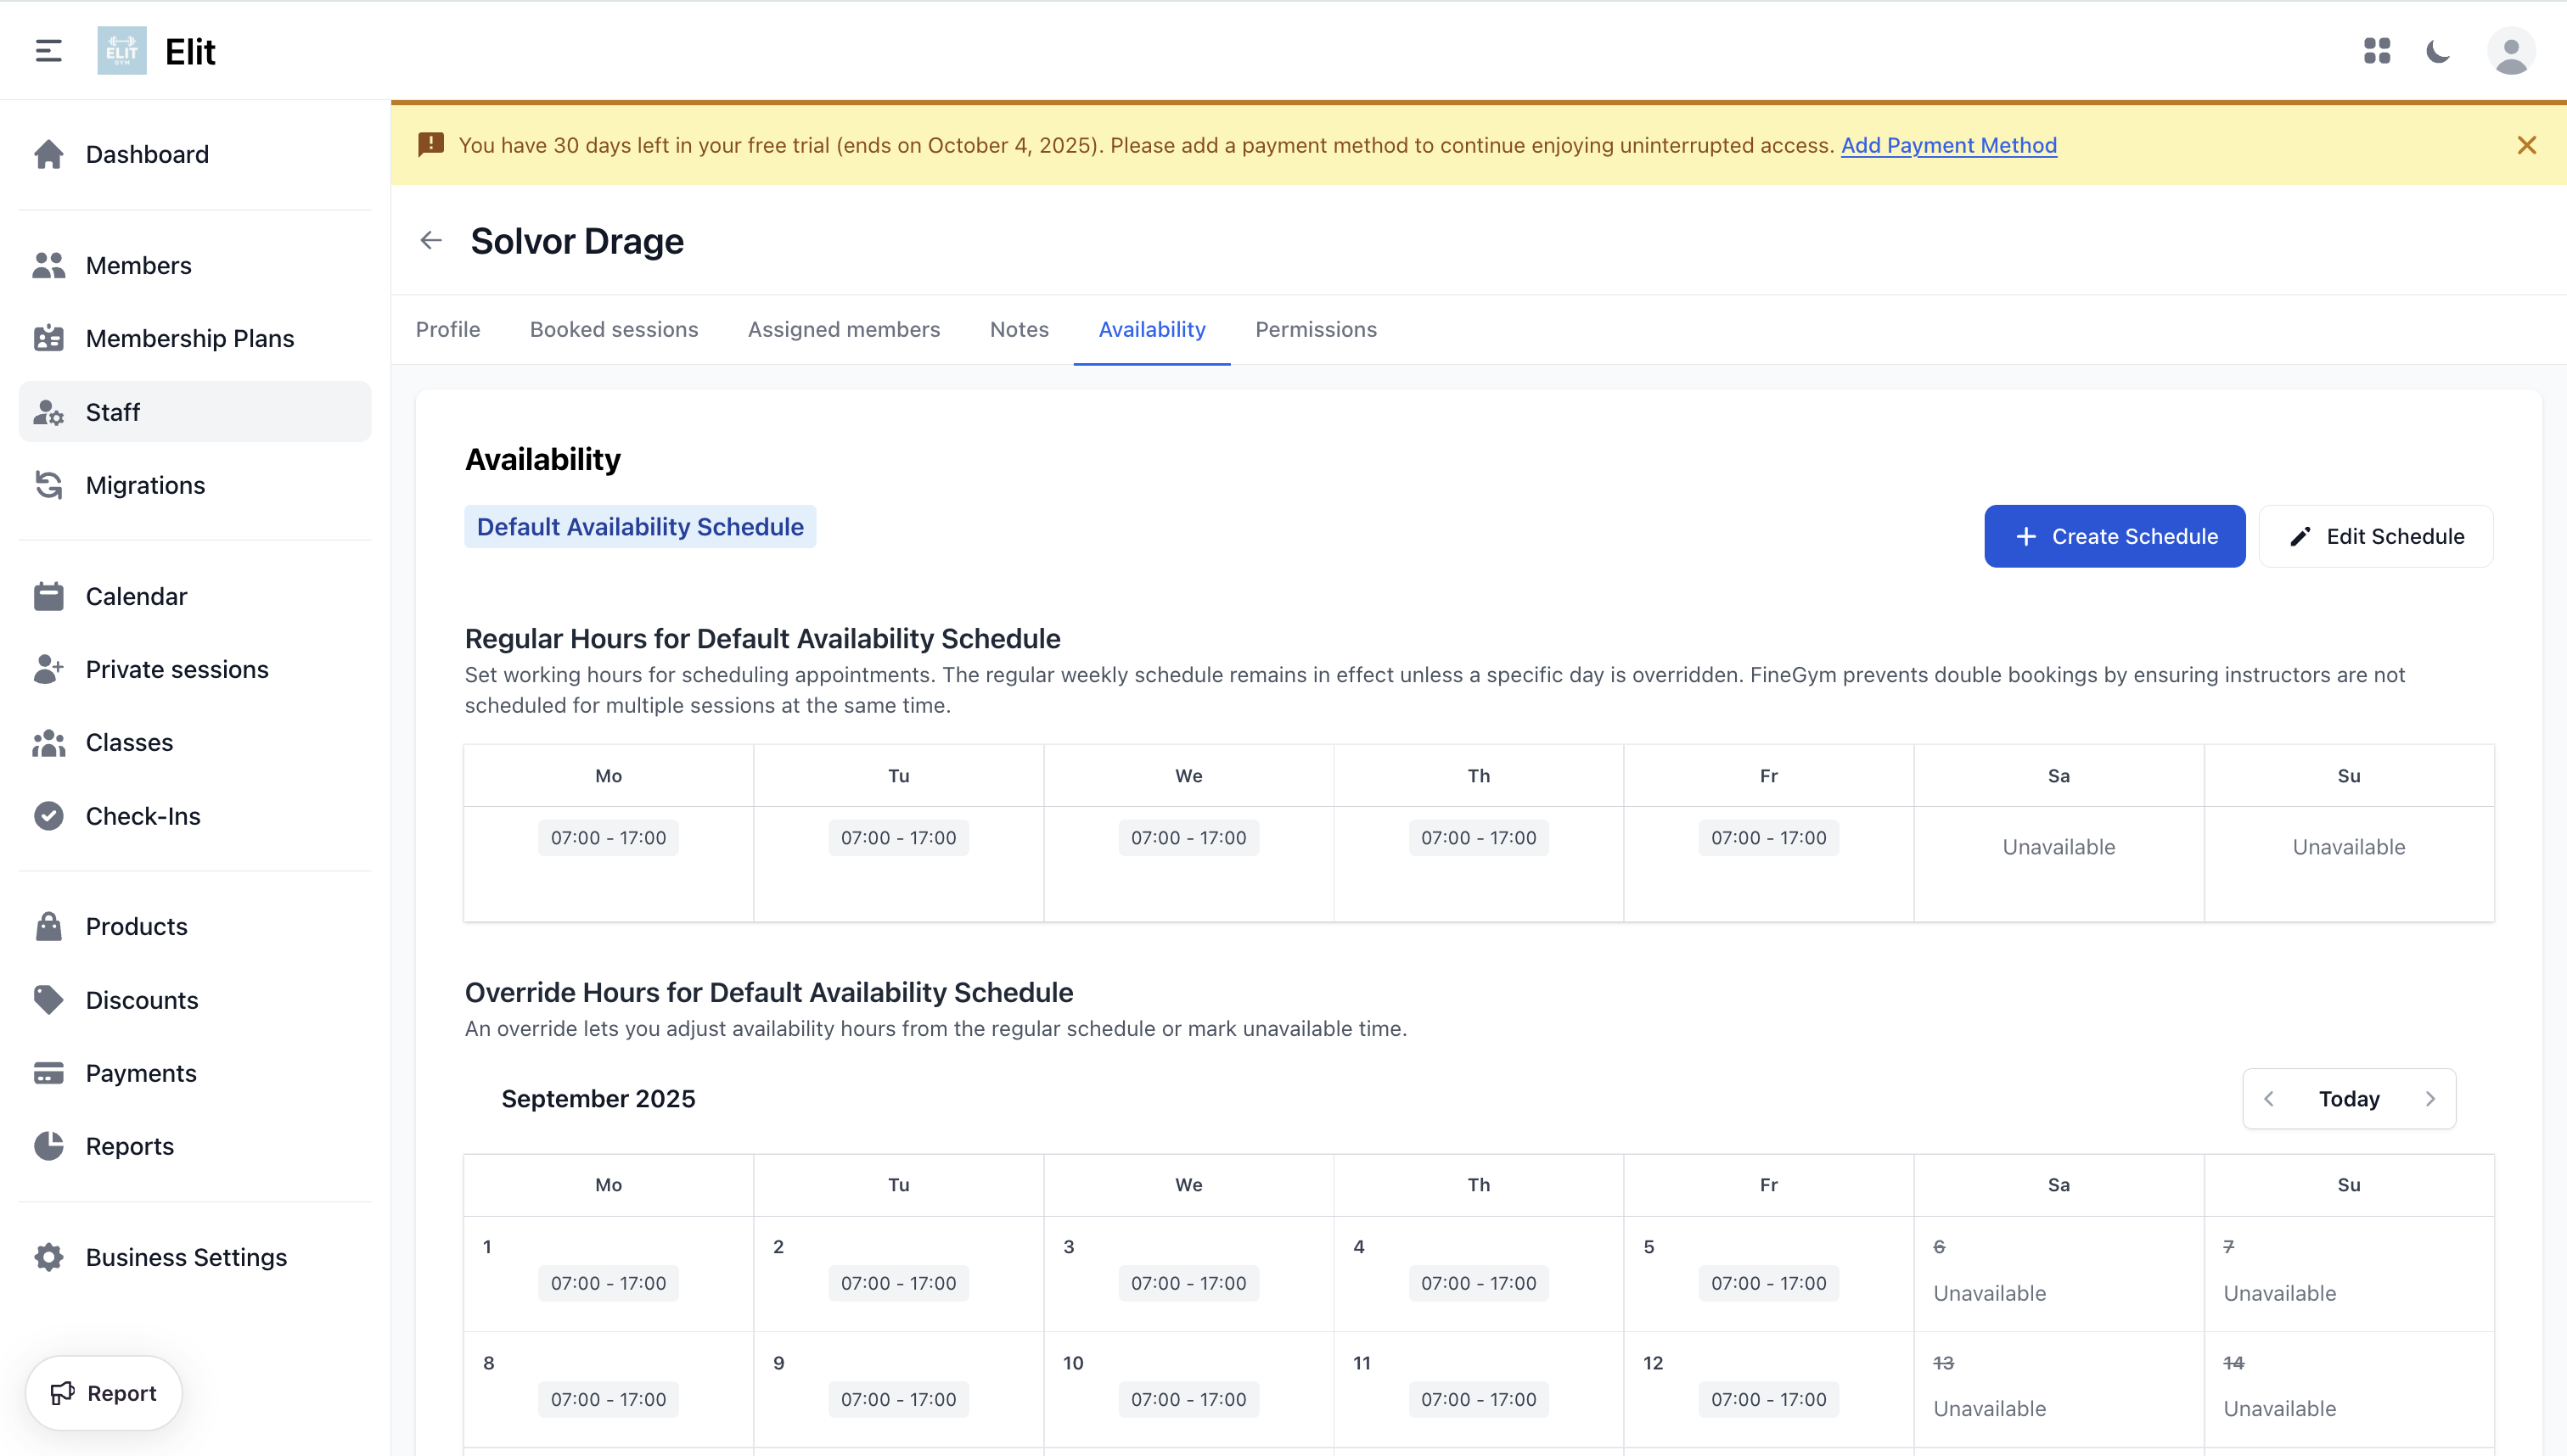
Task: Select the Availability tab
Action: click(1153, 330)
